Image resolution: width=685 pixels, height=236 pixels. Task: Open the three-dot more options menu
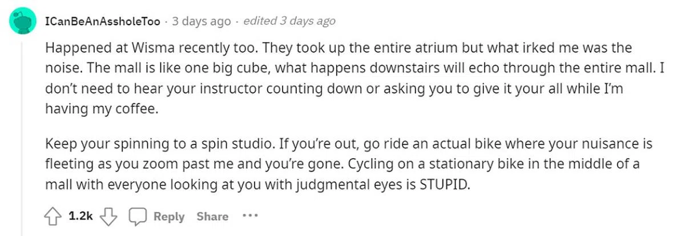(250, 216)
